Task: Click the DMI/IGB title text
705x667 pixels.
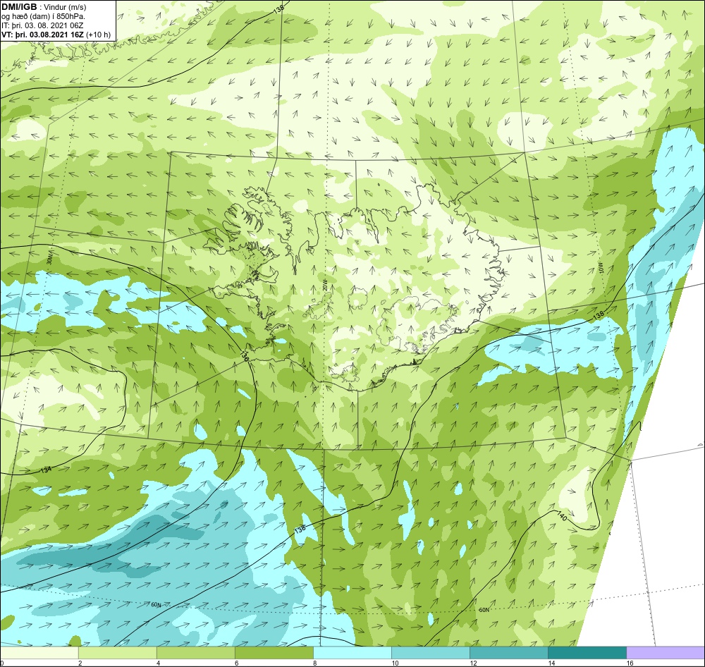Action: click(19, 7)
